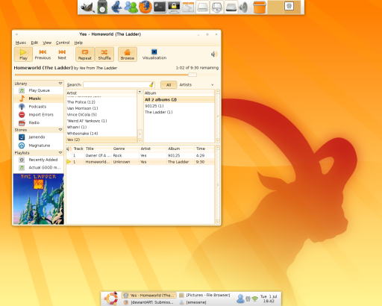This screenshot has width=382, height=306.
Task: Sort tracks by Genre column header
Action: pyautogui.click(x=125, y=149)
